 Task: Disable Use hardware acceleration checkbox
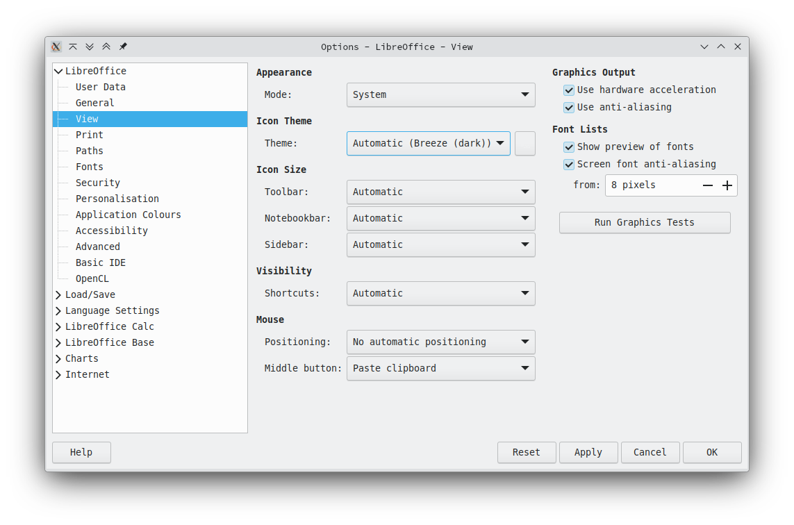point(569,90)
